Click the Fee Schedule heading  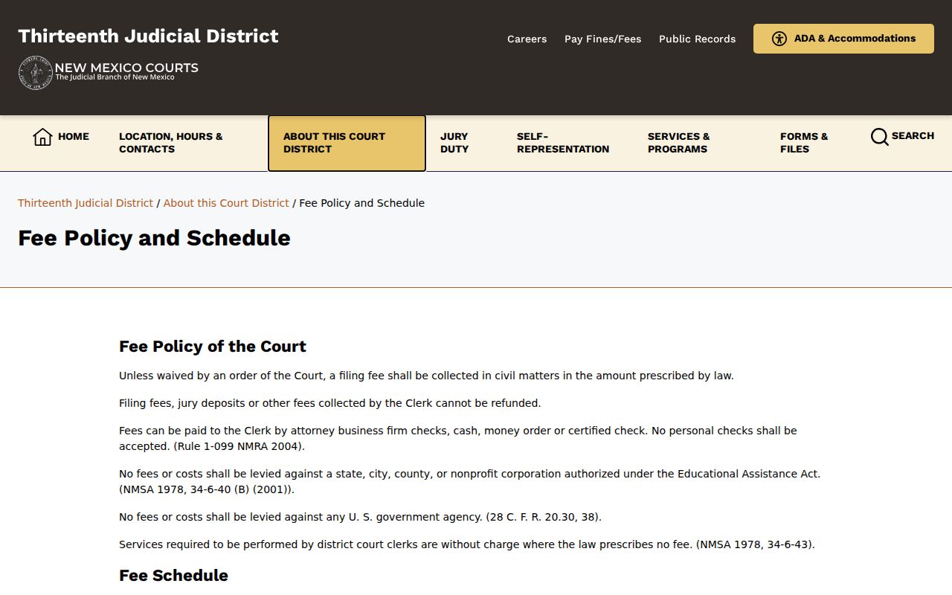(173, 576)
